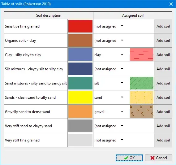This screenshot has height=165, width=176.
Task: Open the silt assigned soil dropdown
Action: (x=122, y=83)
